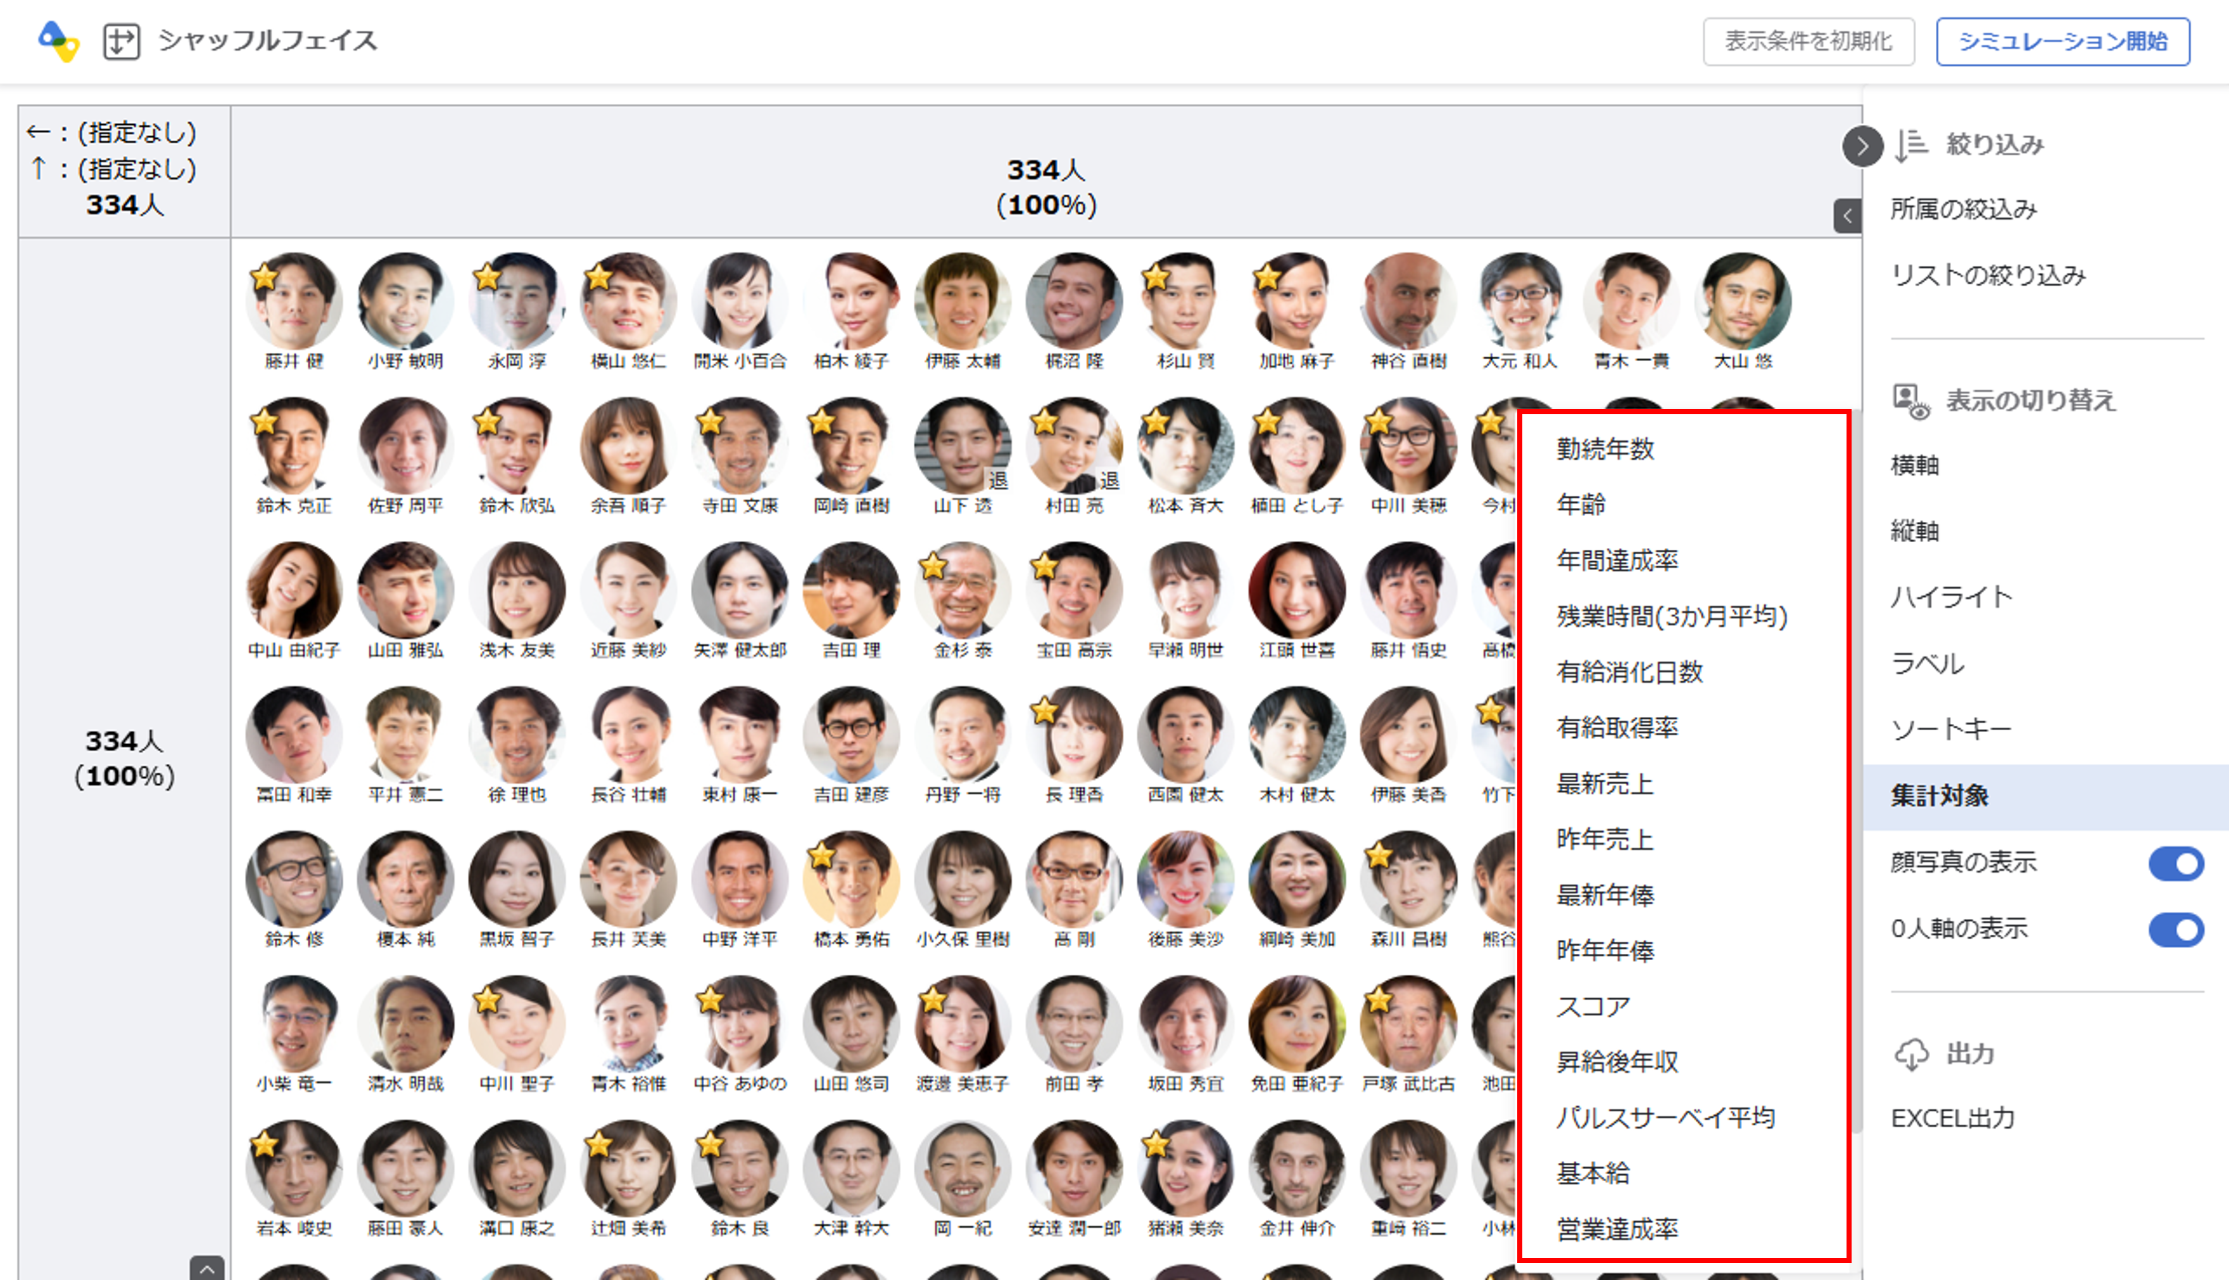The height and width of the screenshot is (1280, 2229).
Task: Click the face photo of 鈴木 克正
Action: (294, 445)
